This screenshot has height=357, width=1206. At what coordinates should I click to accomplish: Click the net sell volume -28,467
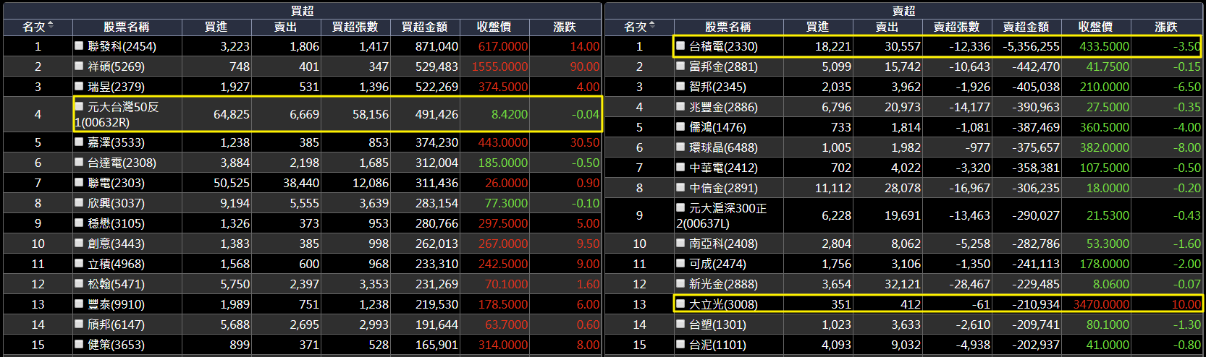pyautogui.click(x=969, y=284)
